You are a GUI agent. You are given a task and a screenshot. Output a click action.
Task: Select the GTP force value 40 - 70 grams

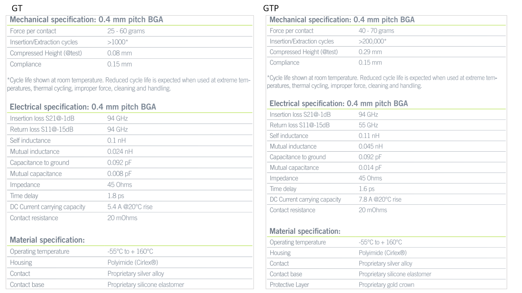click(x=376, y=31)
